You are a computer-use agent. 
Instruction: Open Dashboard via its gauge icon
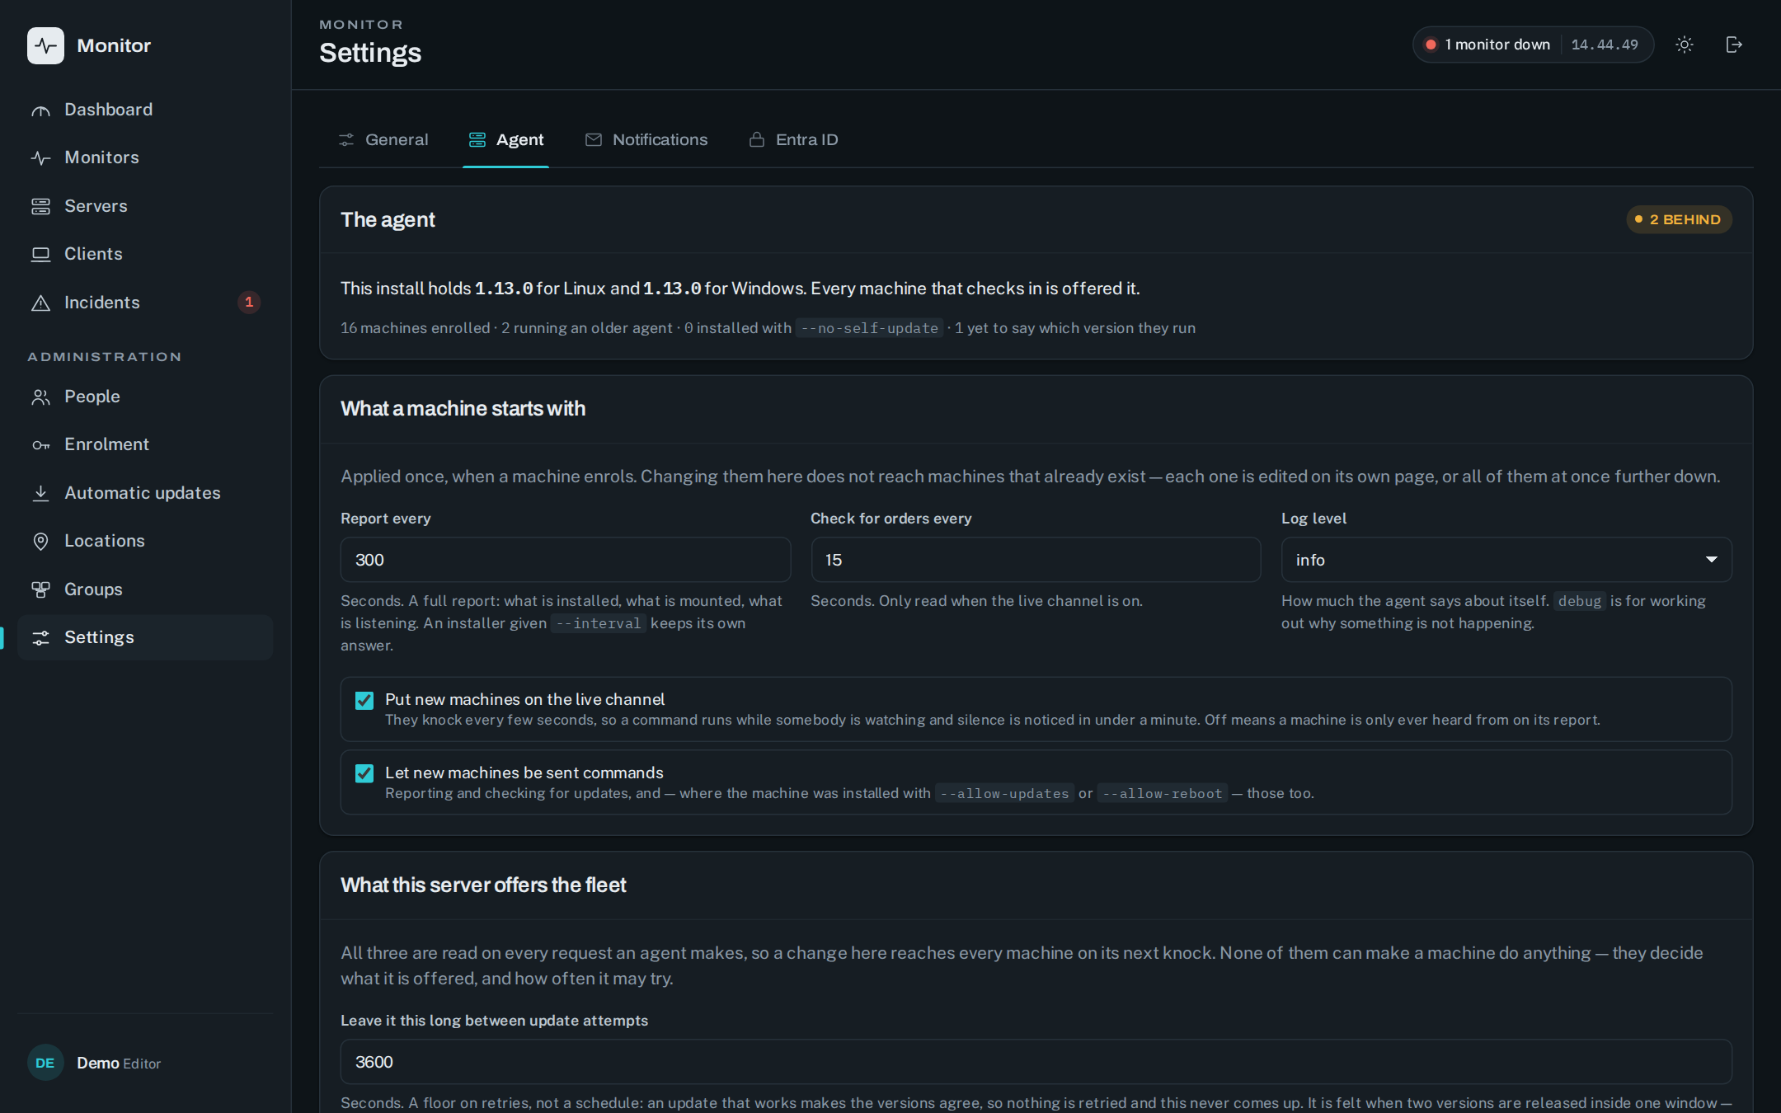[40, 110]
